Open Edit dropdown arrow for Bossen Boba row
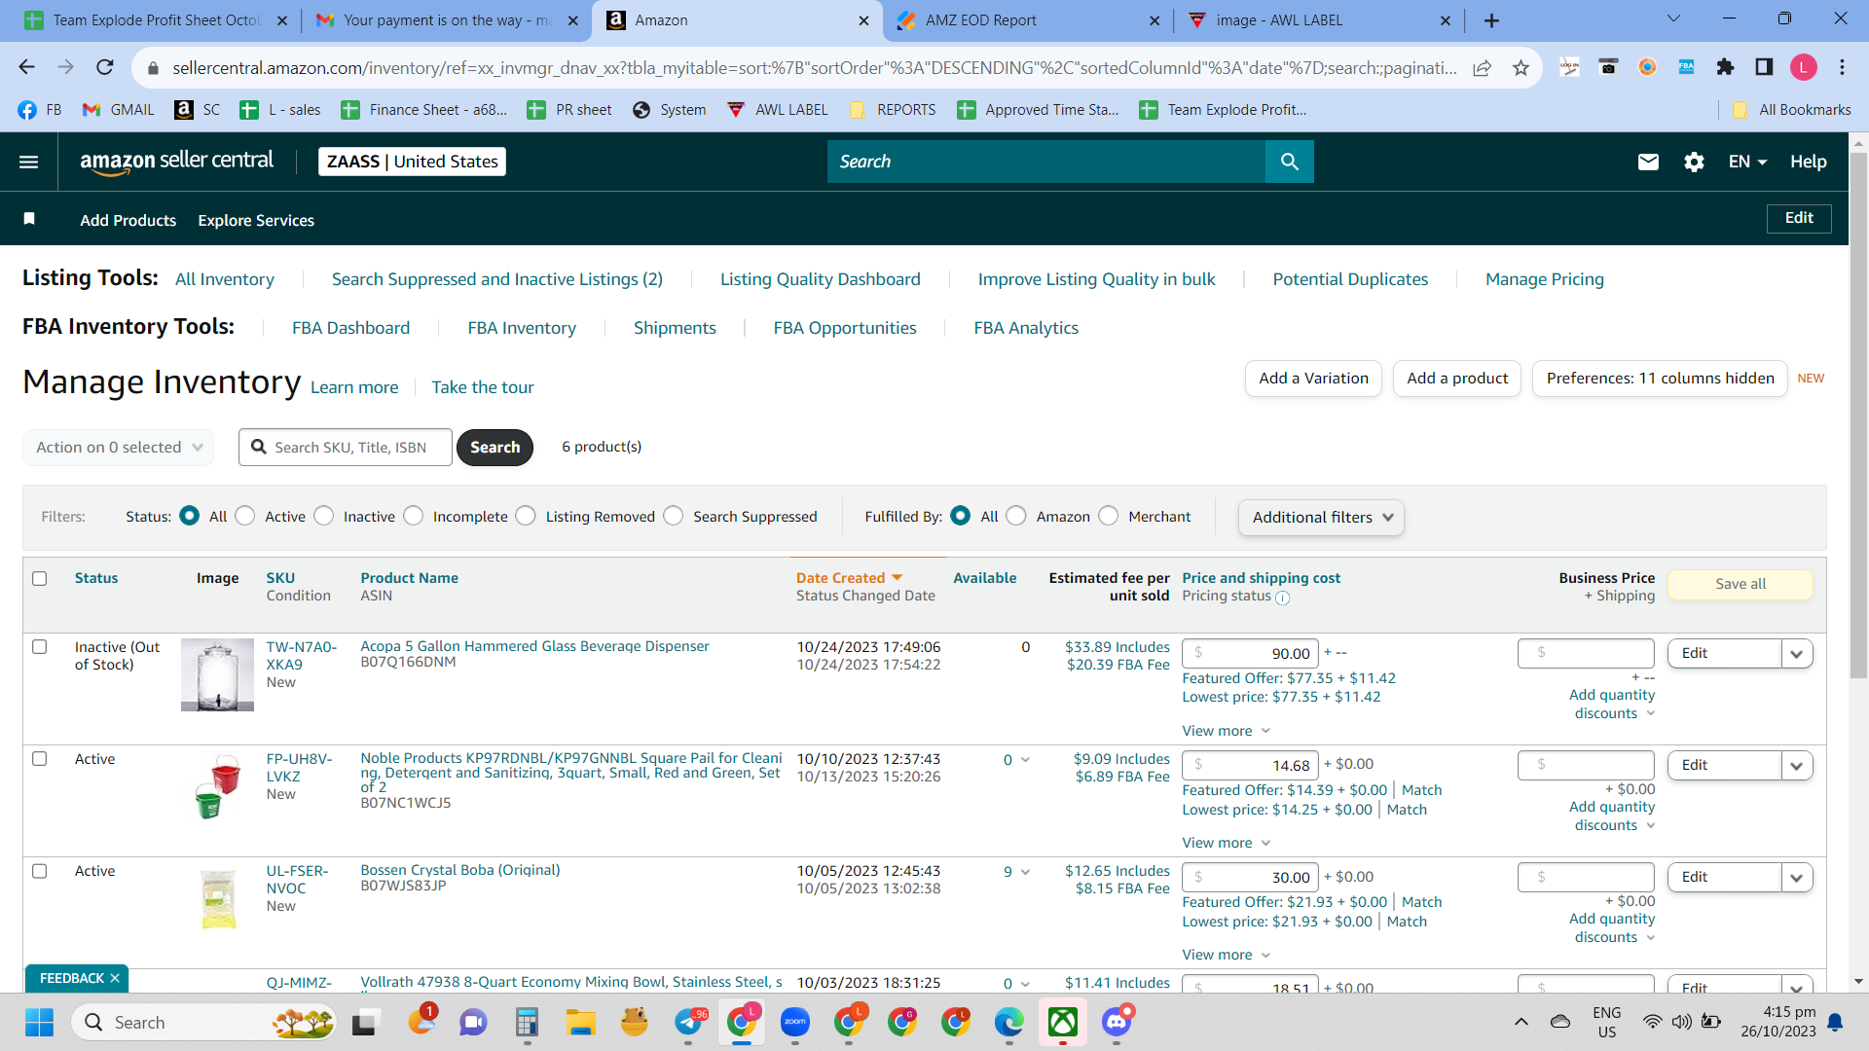 1797,878
